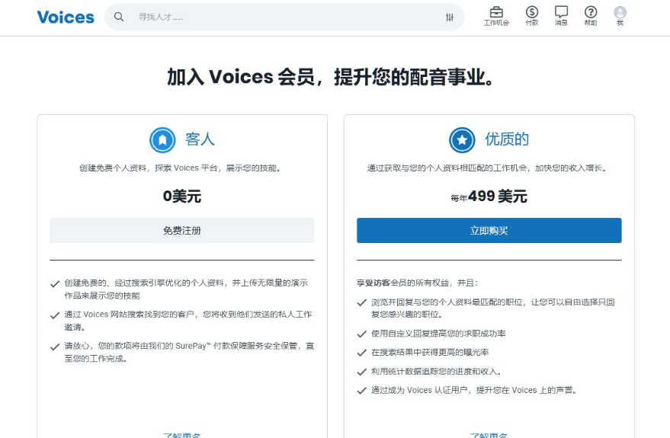This screenshot has width=670, height=438.
Task: Click the 享受访客会员的所有权益 text
Action: pyautogui.click(x=418, y=283)
